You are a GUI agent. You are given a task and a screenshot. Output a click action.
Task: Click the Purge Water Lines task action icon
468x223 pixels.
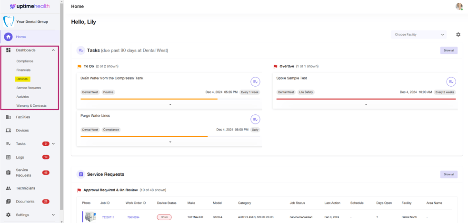[x=255, y=120]
